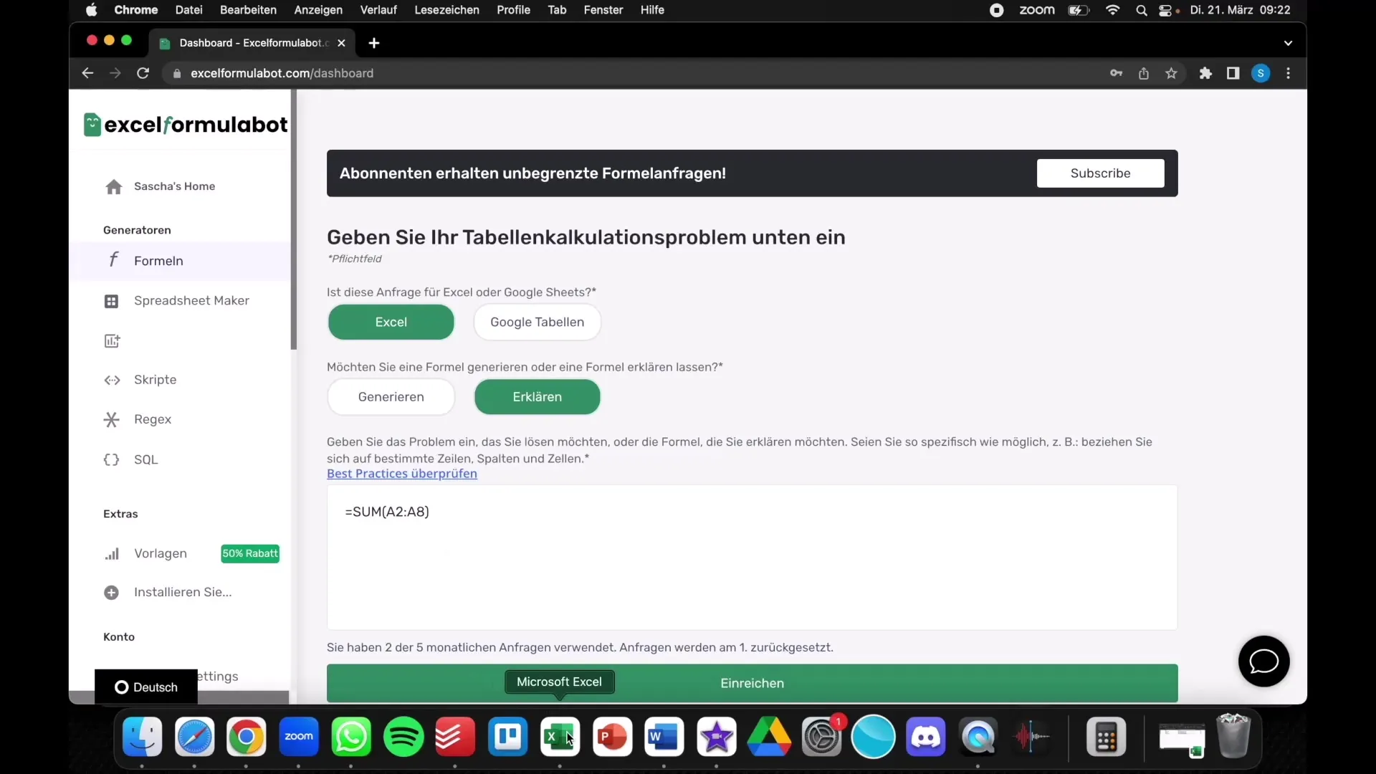Open Google Drive from the Dock
Image resolution: width=1376 pixels, height=774 pixels.
point(769,737)
